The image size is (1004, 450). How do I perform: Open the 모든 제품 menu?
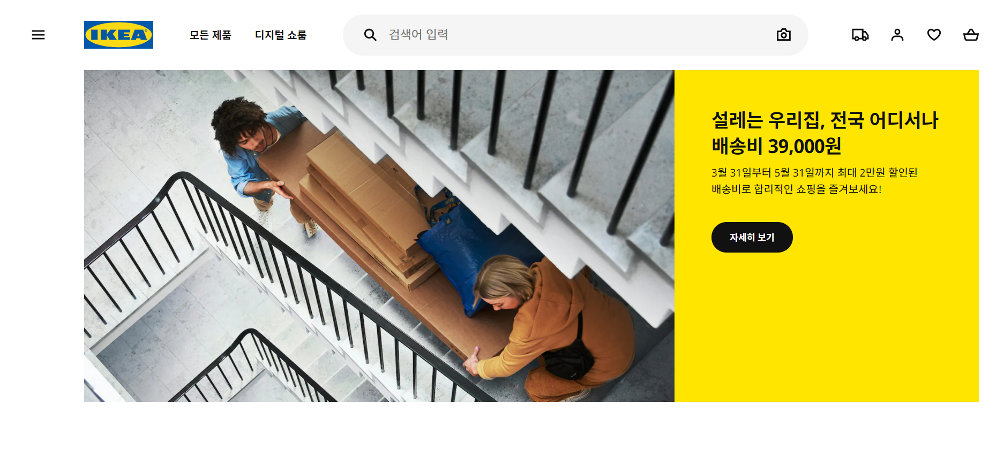coord(211,35)
